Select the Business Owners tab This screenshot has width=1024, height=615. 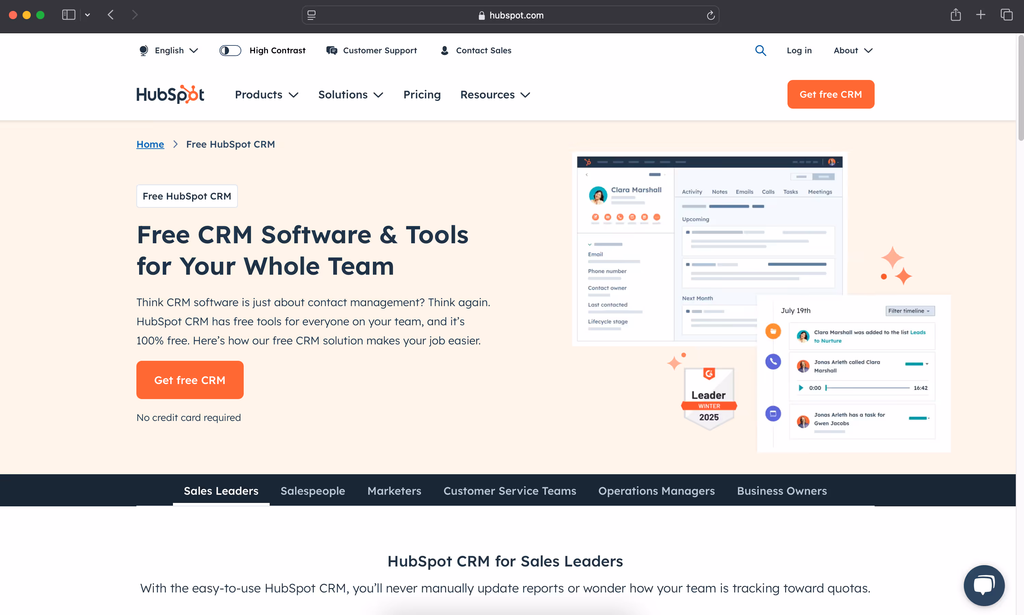(781, 491)
